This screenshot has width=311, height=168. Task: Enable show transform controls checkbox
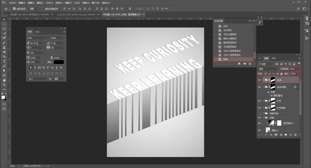pyautogui.click(x=43, y=9)
